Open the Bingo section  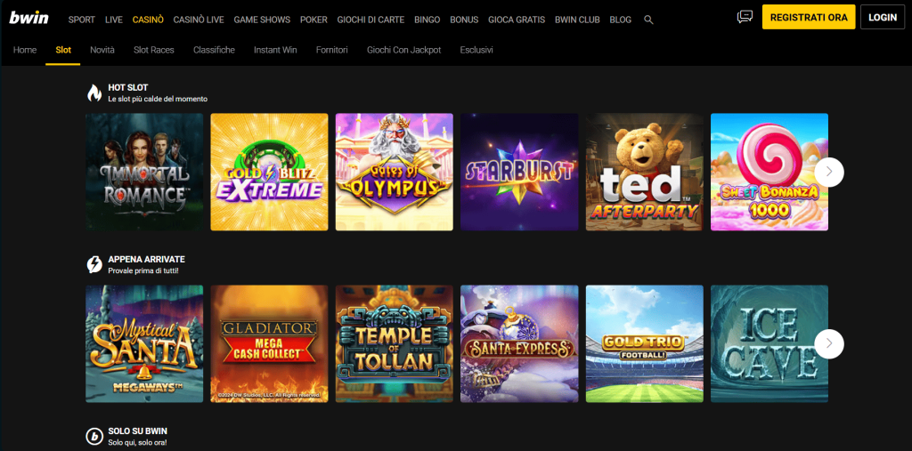pyautogui.click(x=427, y=20)
